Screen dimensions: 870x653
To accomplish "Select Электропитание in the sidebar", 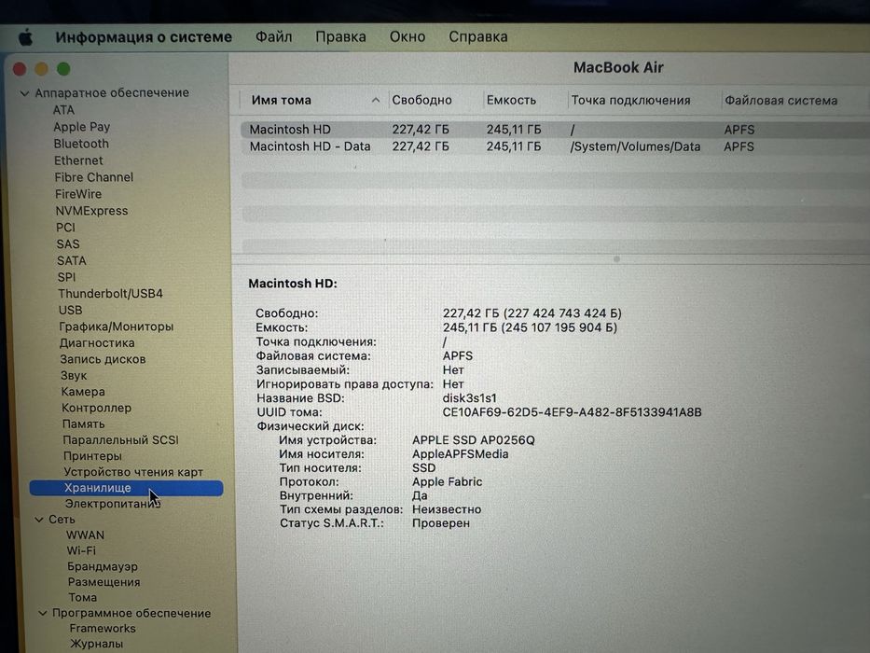I will coord(113,504).
